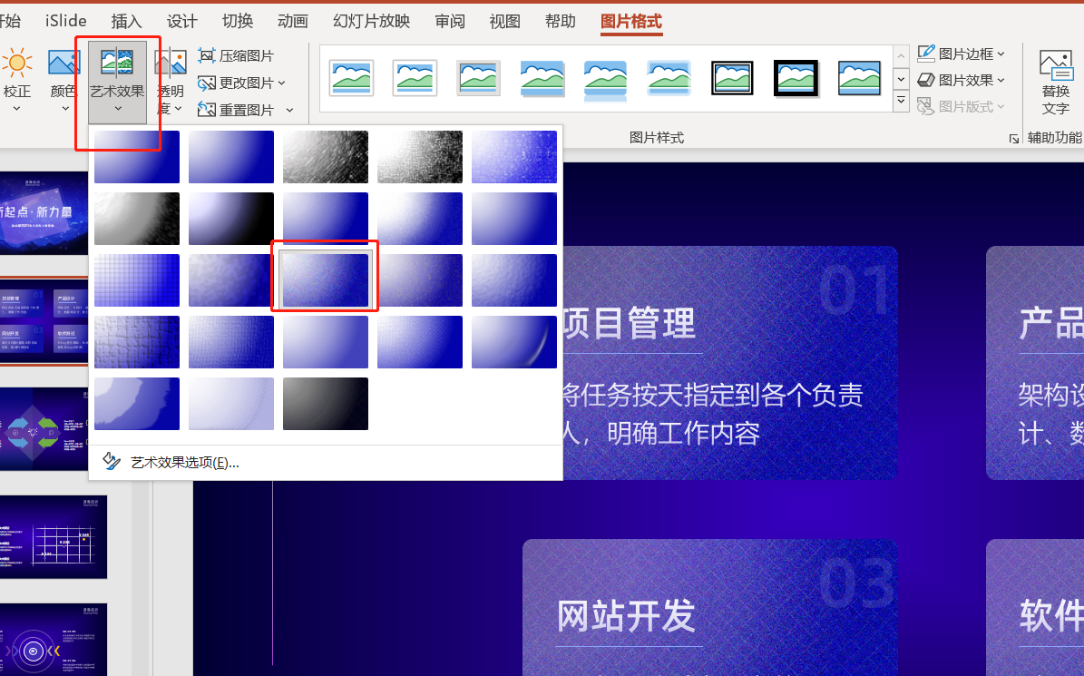The height and width of the screenshot is (676, 1084).
Task: Open 图片版式 picture layout menu
Action: point(961,106)
